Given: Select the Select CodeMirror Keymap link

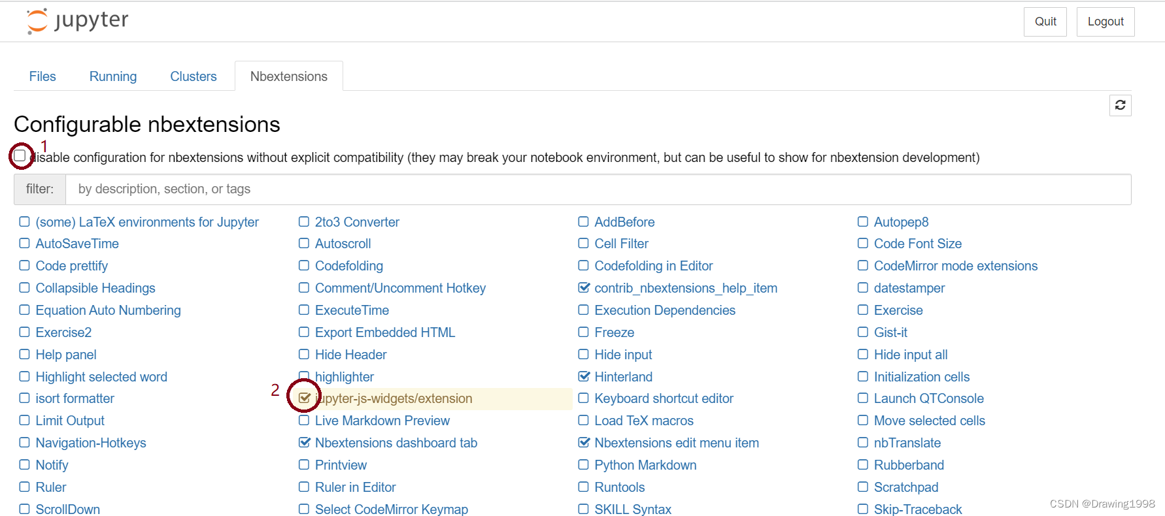Looking at the screenshot, I should tap(392, 509).
